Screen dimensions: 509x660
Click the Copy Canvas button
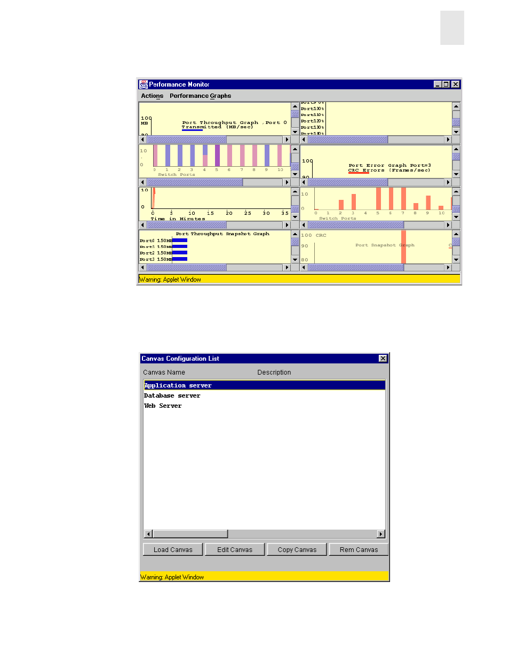click(x=297, y=549)
